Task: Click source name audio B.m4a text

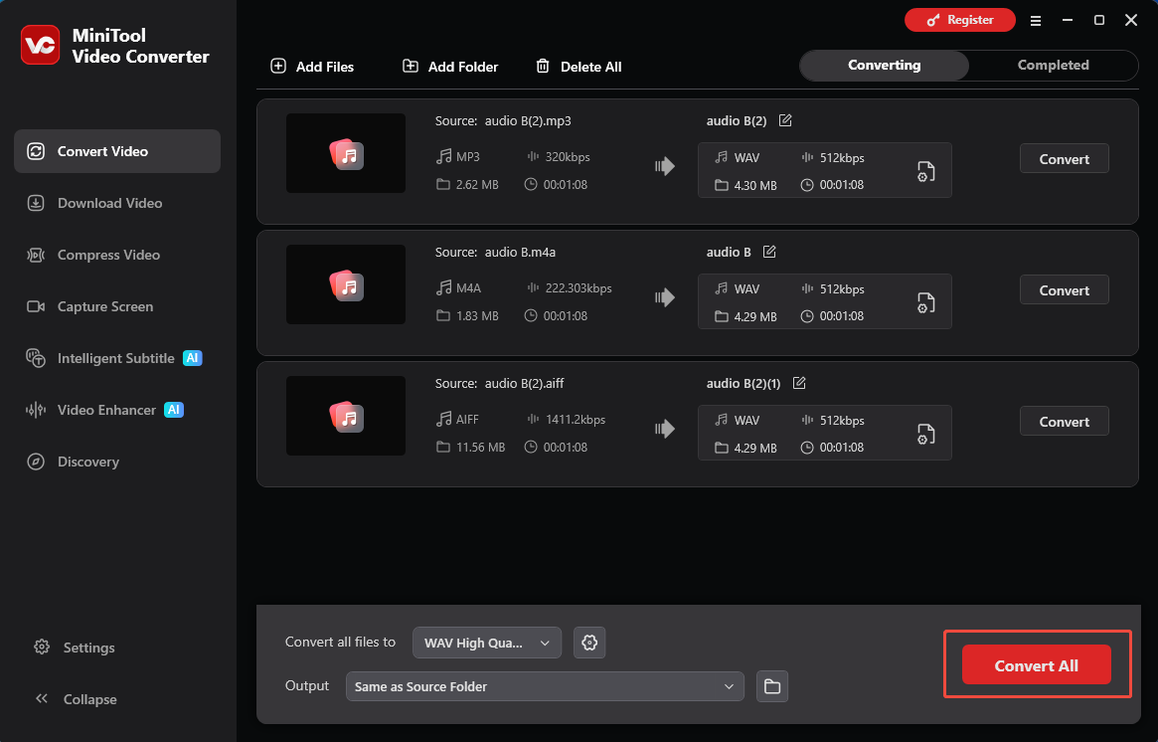Action: (x=520, y=253)
